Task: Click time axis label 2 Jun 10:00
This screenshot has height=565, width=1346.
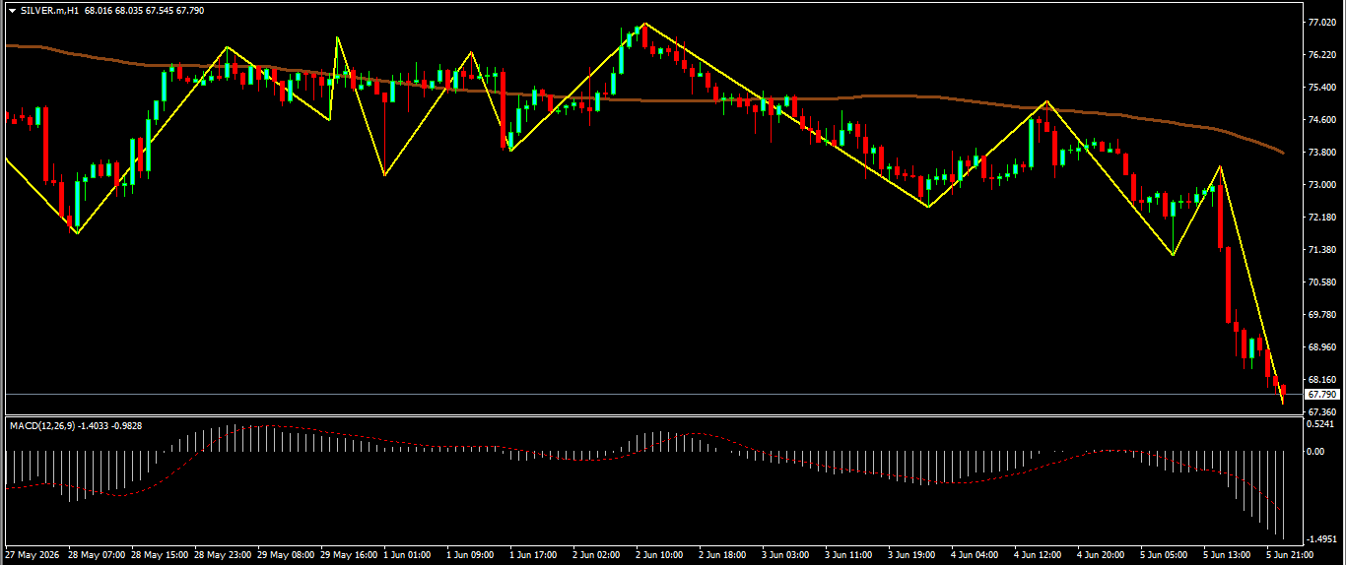Action: pyautogui.click(x=659, y=555)
